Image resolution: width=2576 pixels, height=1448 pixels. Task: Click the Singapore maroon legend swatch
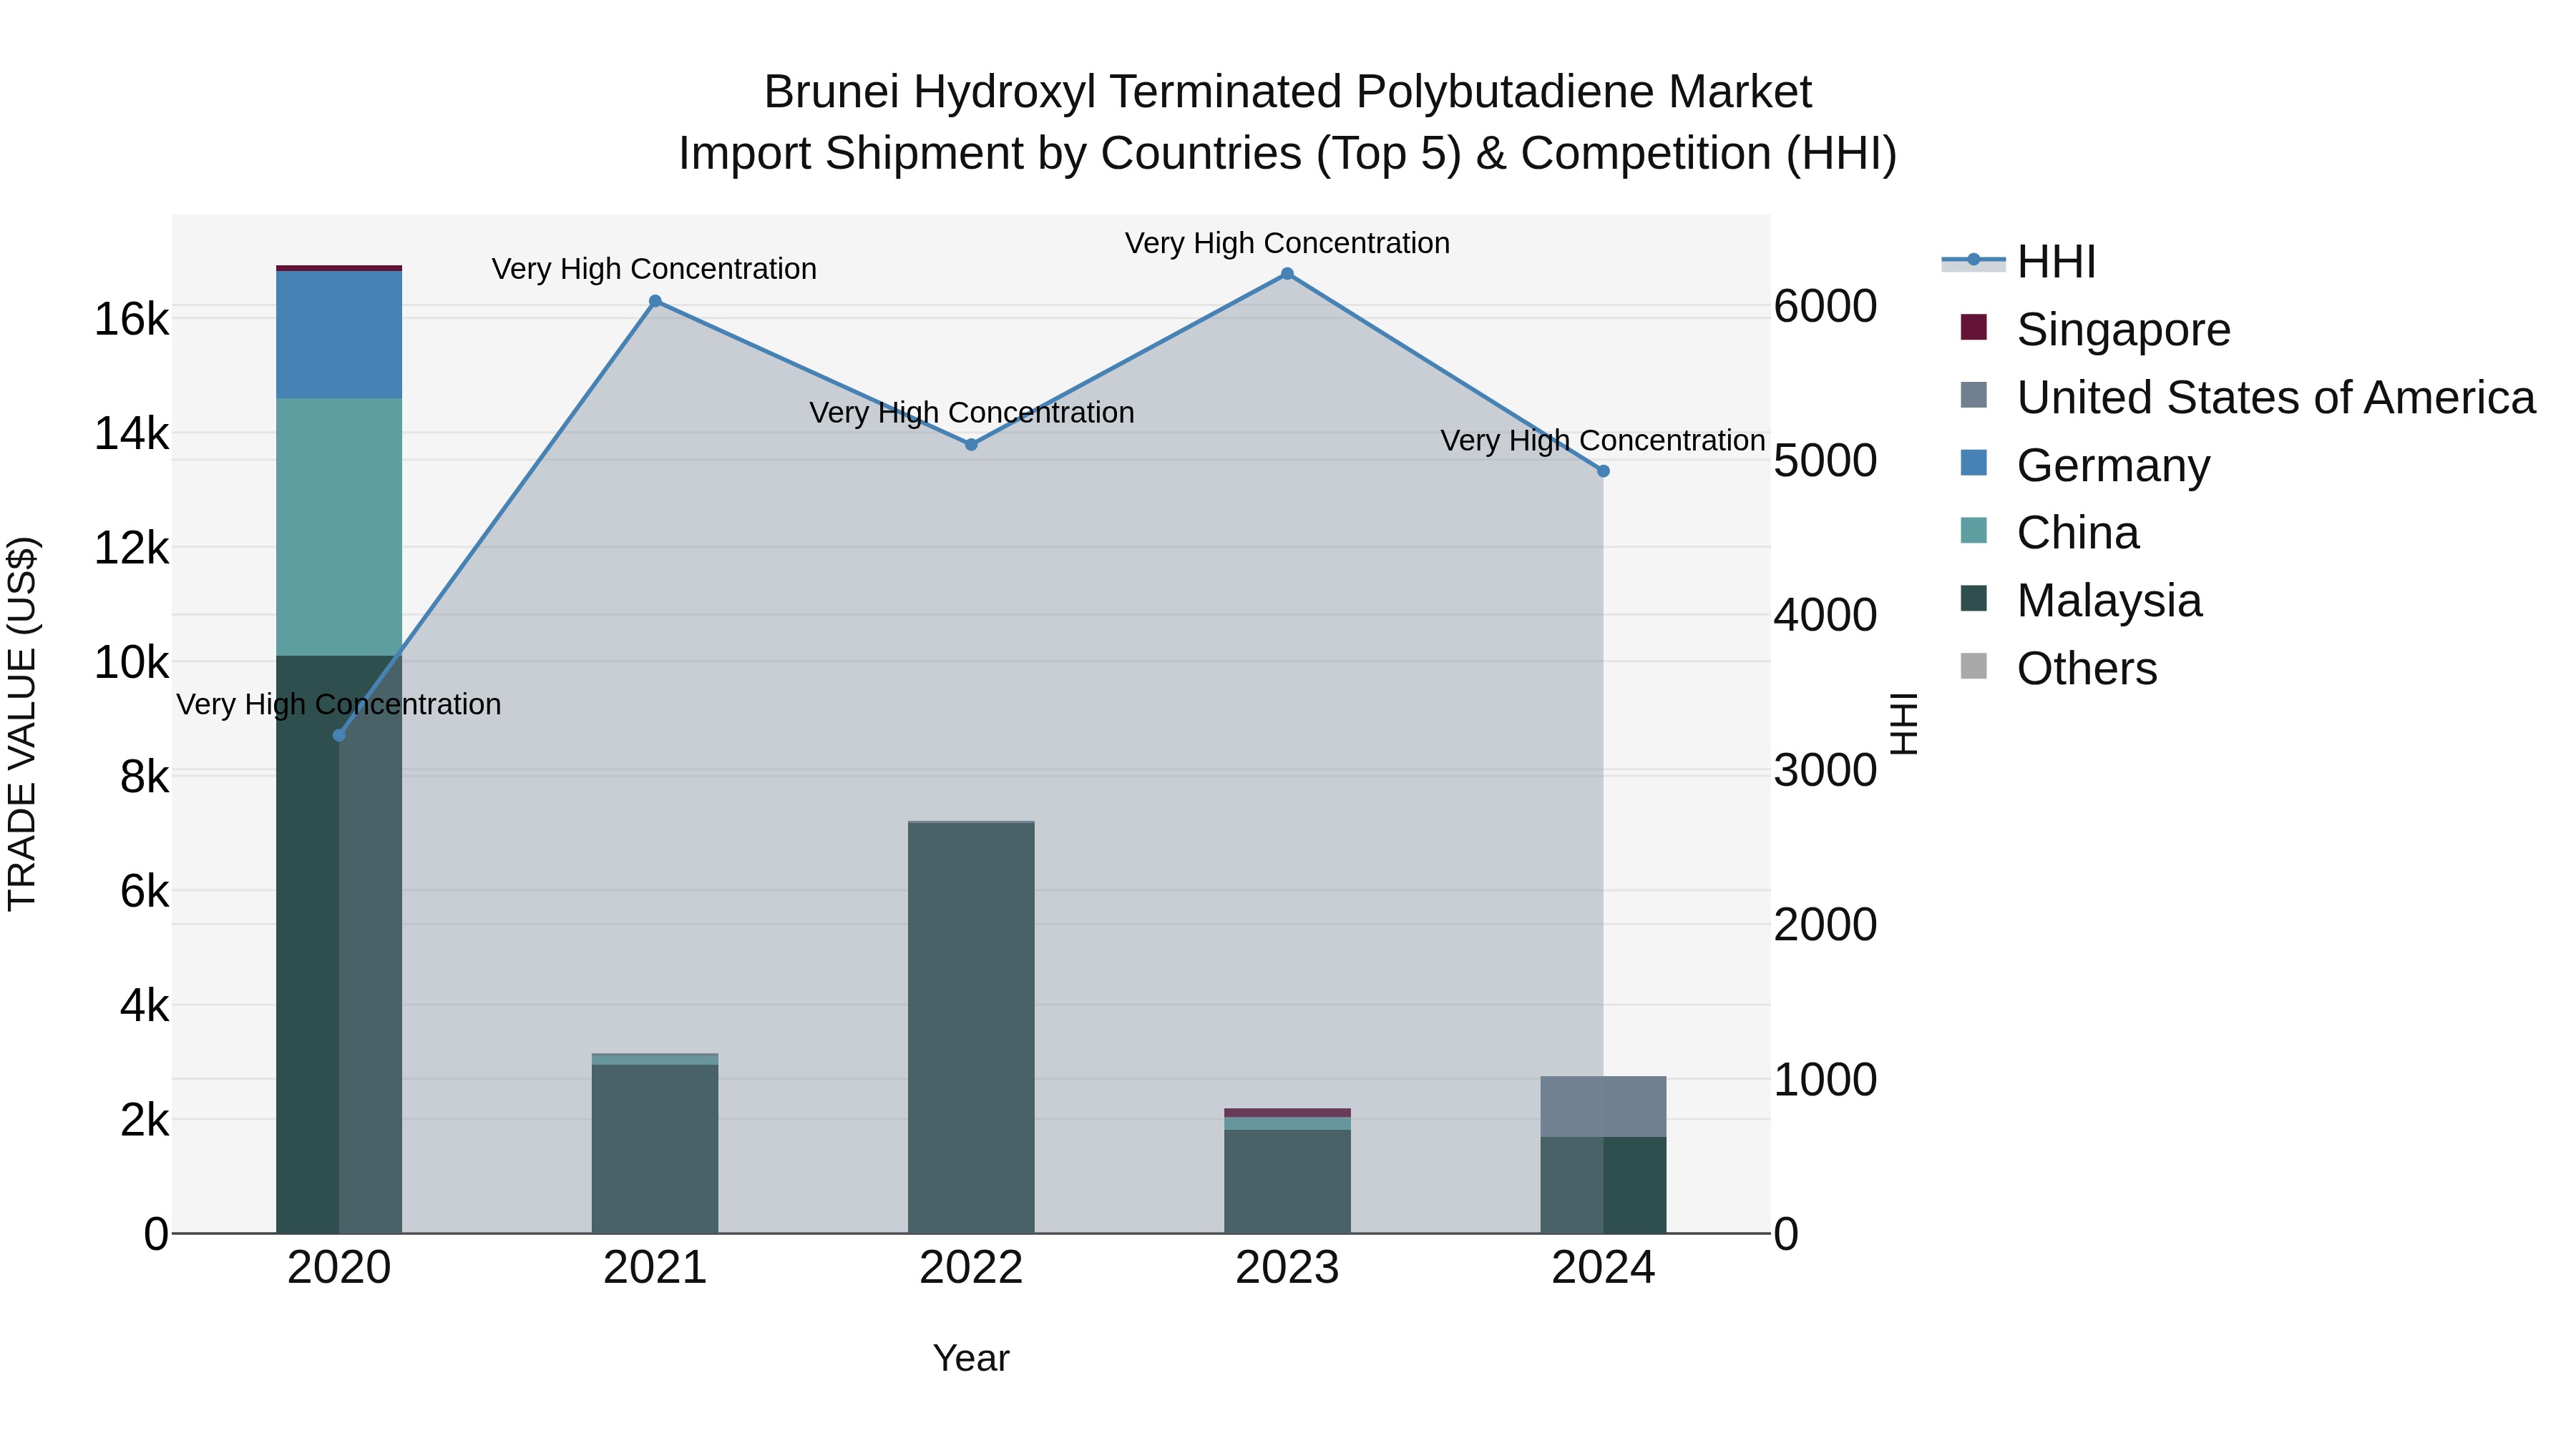click(x=1973, y=327)
